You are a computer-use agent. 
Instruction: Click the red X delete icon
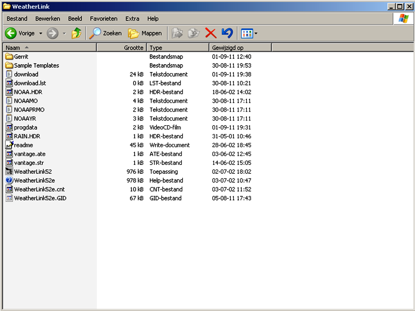point(211,33)
